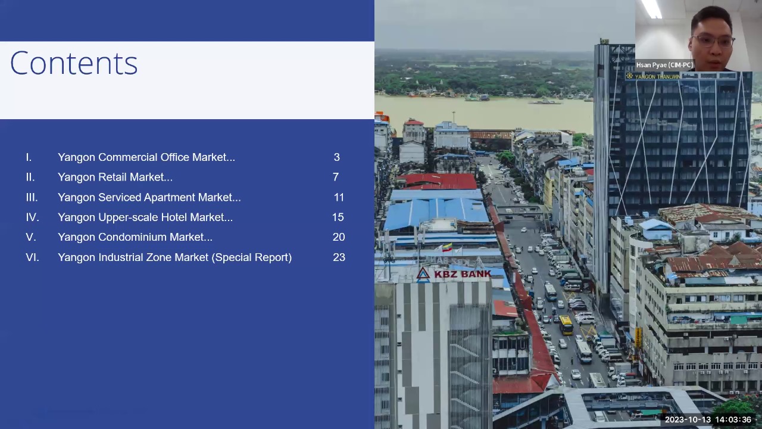
Task: Click Roman numeral VI in the list
Action: tap(32, 257)
